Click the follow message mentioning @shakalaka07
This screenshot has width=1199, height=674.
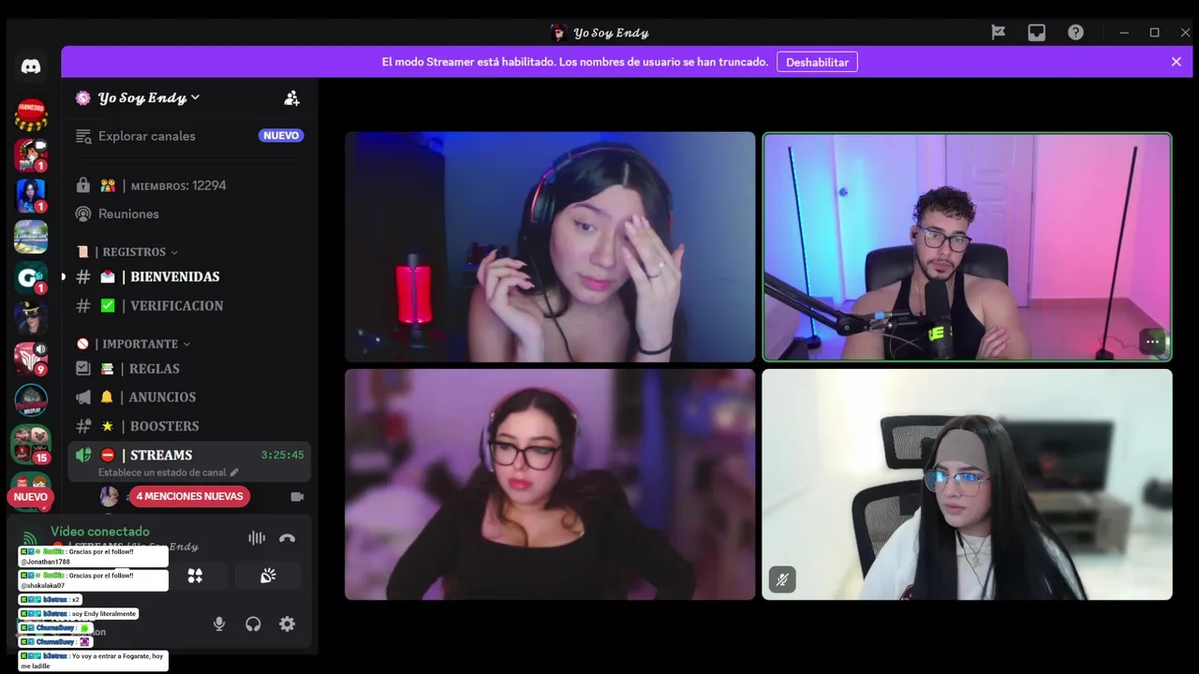(94, 580)
